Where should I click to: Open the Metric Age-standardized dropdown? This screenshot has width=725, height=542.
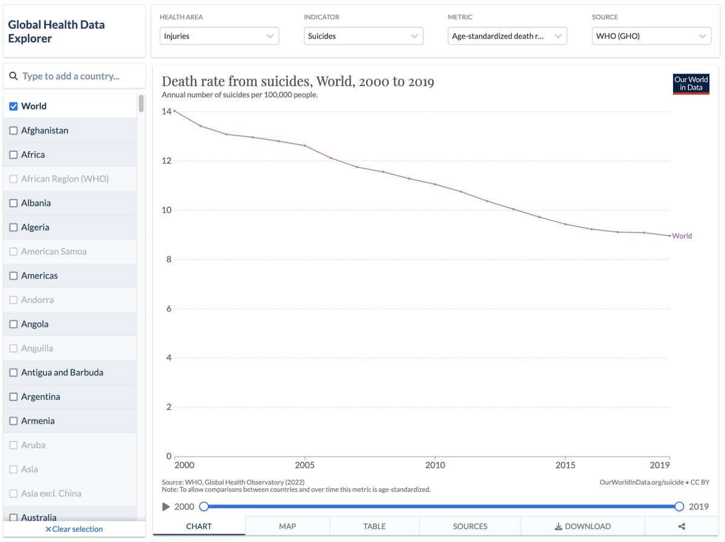point(507,36)
